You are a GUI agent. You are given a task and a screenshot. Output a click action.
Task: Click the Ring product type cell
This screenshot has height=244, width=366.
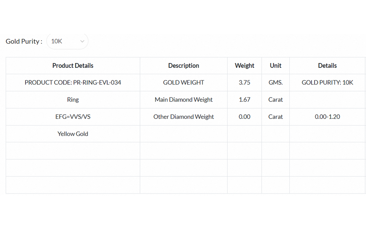[73, 99]
